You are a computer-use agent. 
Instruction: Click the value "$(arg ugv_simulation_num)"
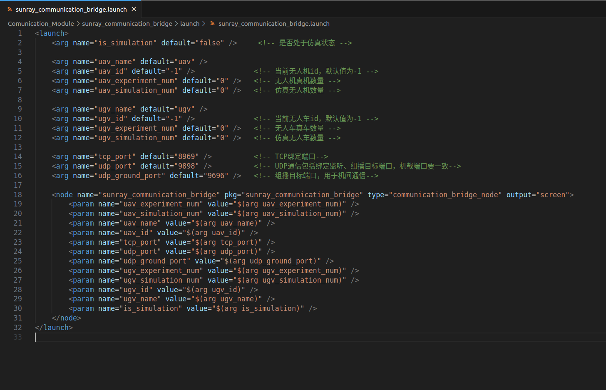(x=290, y=280)
